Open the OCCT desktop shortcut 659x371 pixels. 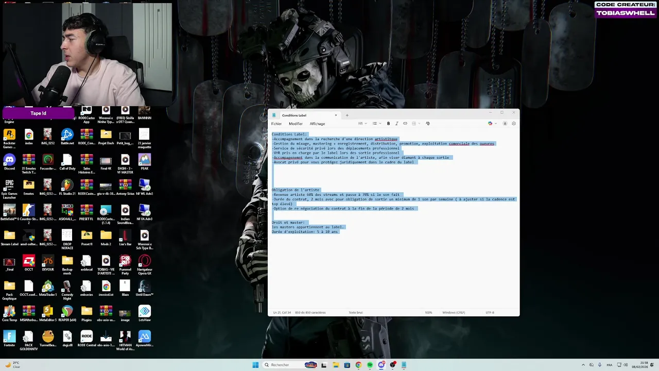(29, 263)
